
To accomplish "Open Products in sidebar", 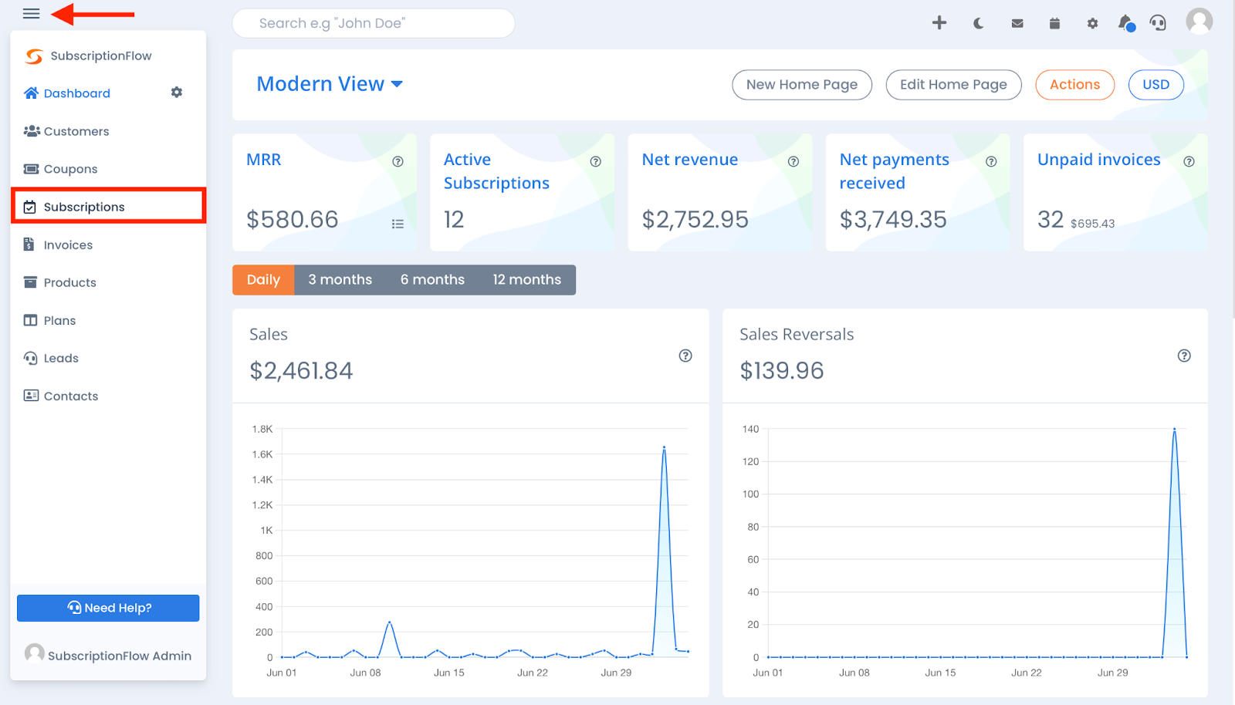I will 59,282.
